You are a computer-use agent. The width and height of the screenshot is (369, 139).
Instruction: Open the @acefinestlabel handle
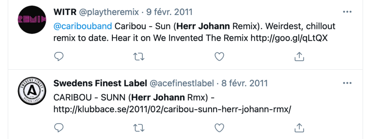point(182,83)
